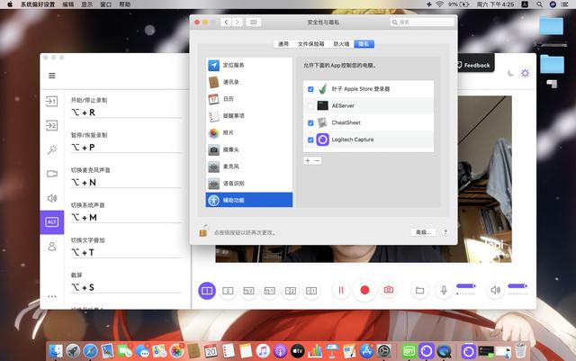This screenshot has height=361, width=576.
Task: Switch Capture to light mode sun icon
Action: coord(526,73)
